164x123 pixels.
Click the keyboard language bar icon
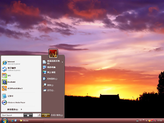(137, 120)
